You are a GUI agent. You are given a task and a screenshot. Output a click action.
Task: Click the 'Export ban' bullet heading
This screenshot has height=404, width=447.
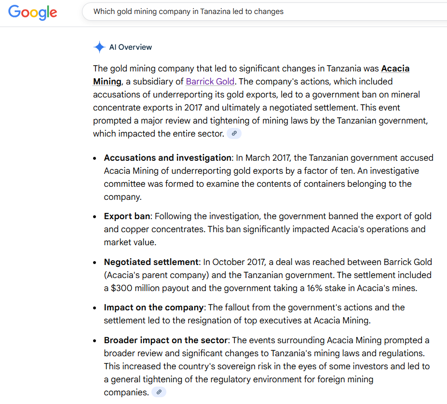127,216
